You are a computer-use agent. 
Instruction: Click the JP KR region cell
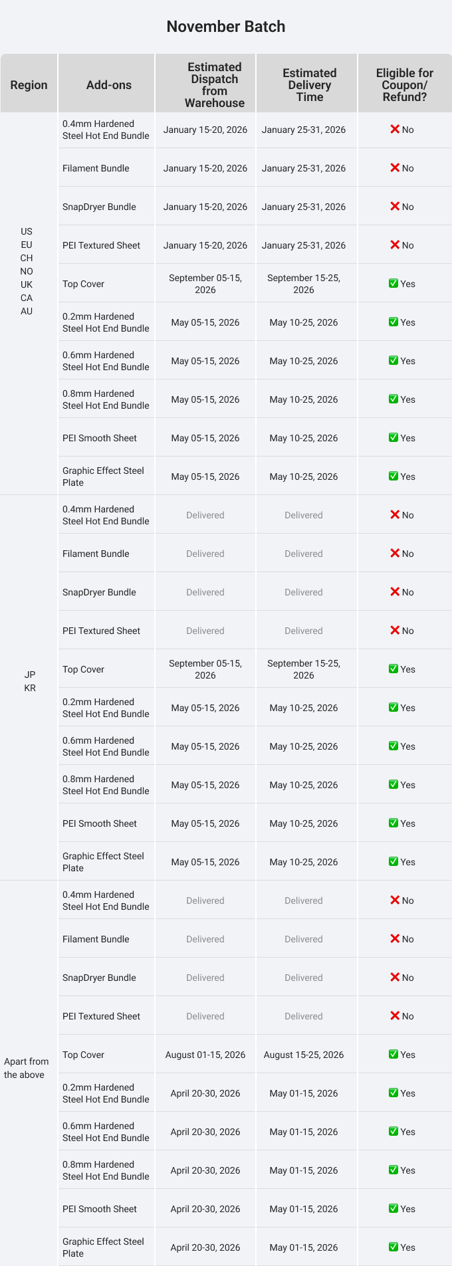pos(29,681)
